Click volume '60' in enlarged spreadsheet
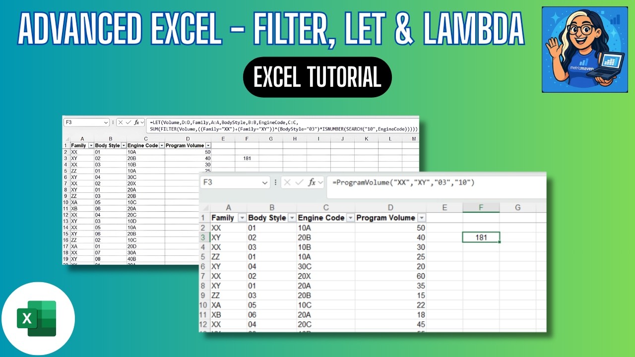Viewport: 635px width, 357px height. [x=421, y=276]
